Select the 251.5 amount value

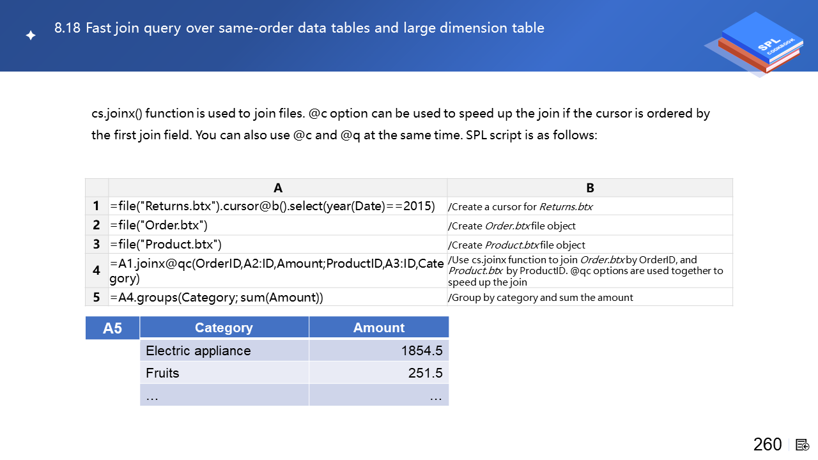coord(425,373)
